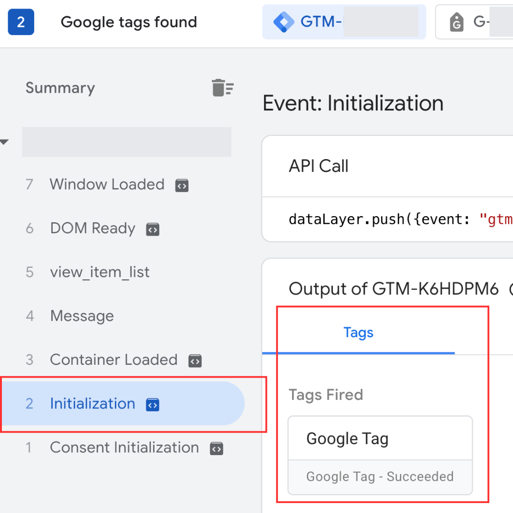Select the Message event
513x513 pixels.
(x=82, y=316)
